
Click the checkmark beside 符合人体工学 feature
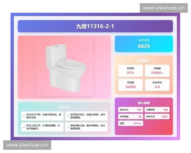[x=24, y=126]
